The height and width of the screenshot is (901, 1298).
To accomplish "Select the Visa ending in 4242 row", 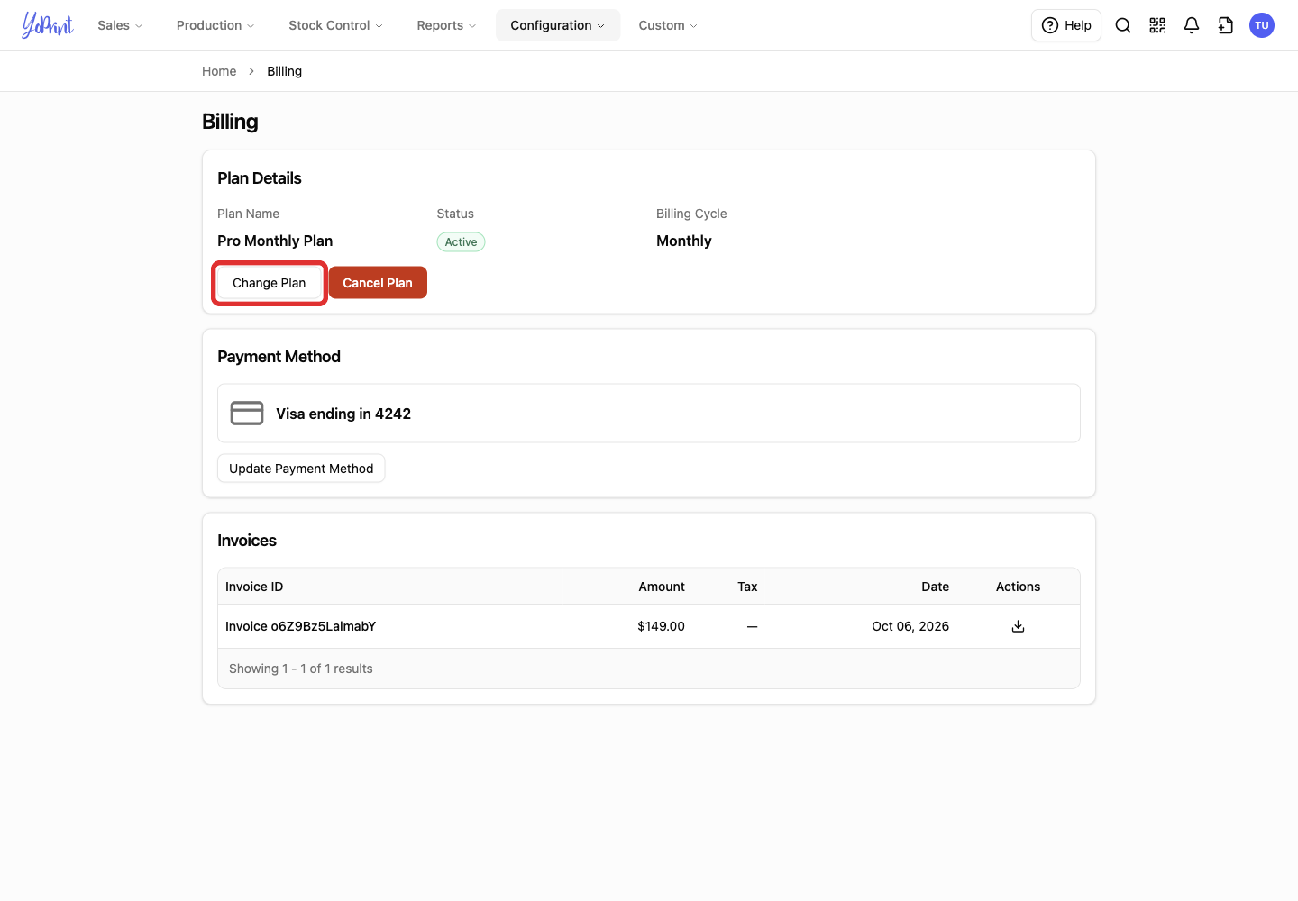I will [x=649, y=414].
